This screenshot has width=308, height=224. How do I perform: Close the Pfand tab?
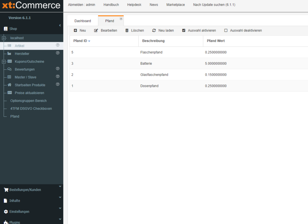point(121,19)
